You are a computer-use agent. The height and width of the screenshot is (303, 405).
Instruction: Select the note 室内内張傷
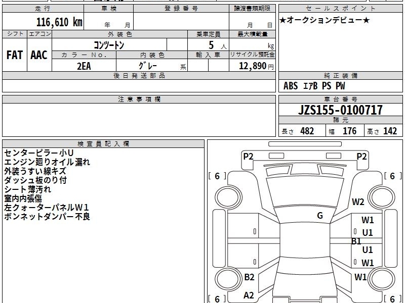coord(23,198)
